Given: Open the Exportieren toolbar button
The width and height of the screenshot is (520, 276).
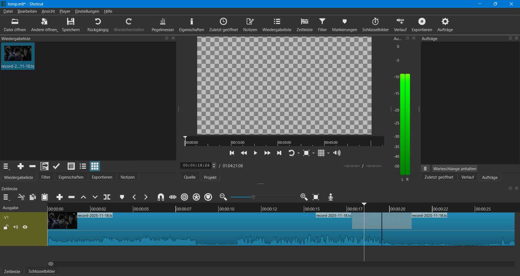Looking at the screenshot, I should tap(422, 25).
